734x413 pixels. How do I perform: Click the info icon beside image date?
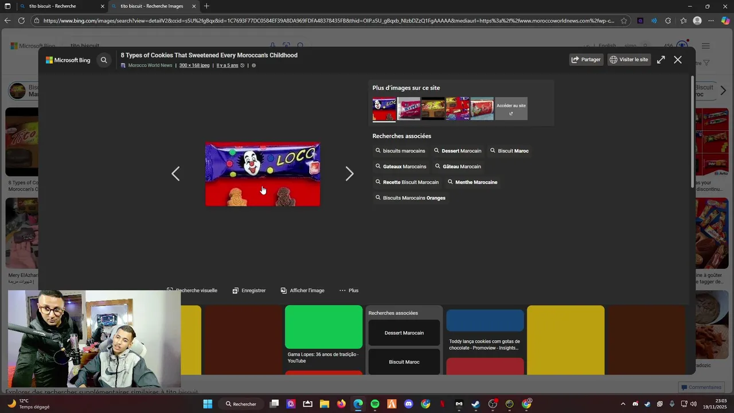pyautogui.click(x=254, y=65)
